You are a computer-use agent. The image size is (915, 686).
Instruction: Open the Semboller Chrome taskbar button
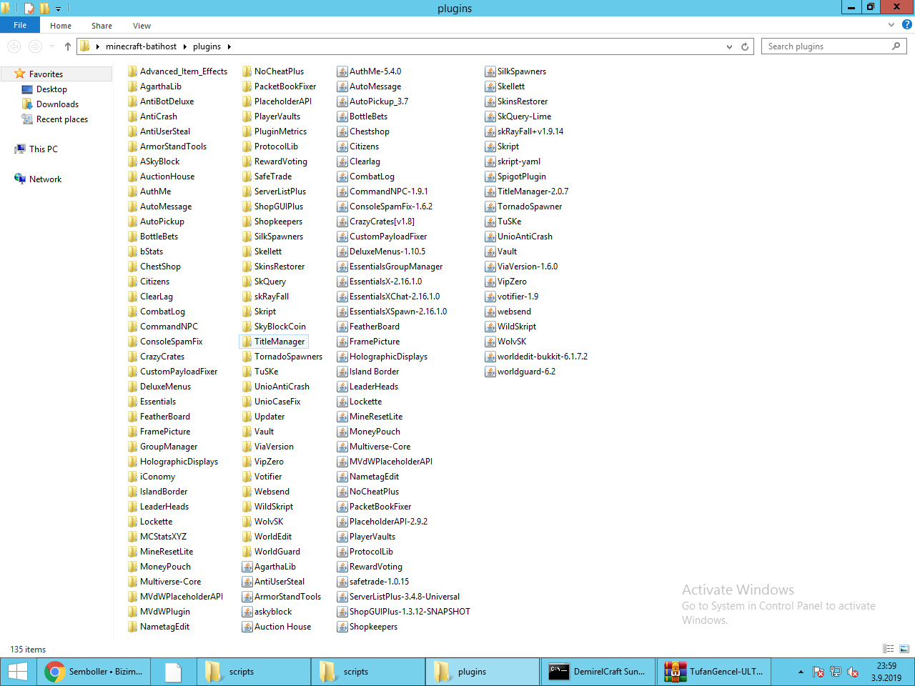[94, 672]
